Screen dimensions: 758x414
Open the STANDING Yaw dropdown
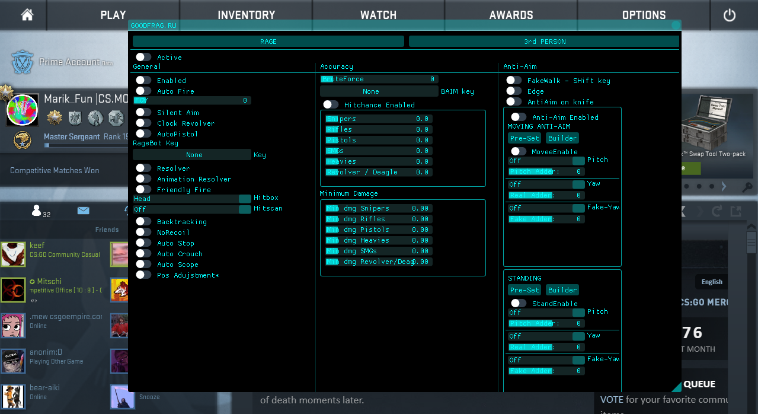coord(546,336)
